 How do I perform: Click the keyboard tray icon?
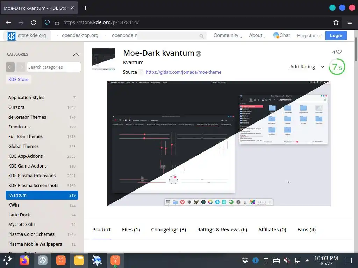pos(277,260)
